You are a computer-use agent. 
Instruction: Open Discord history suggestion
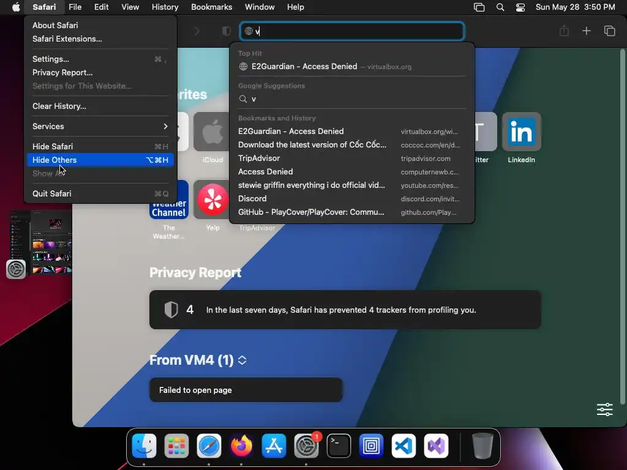[x=352, y=199]
